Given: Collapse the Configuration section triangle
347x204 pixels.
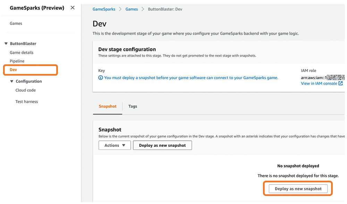Looking at the screenshot, I should pyautogui.click(x=12, y=81).
